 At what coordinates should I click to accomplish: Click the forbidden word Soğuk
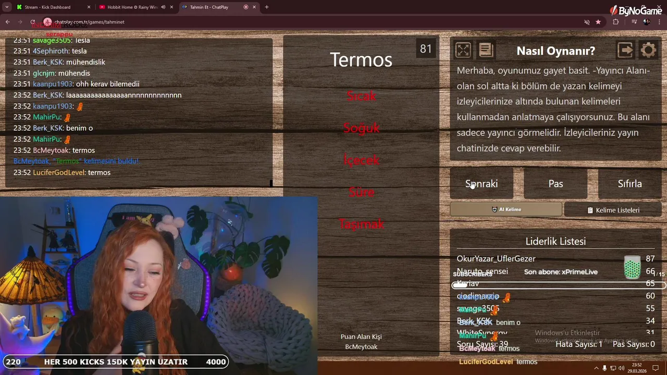coord(361,128)
